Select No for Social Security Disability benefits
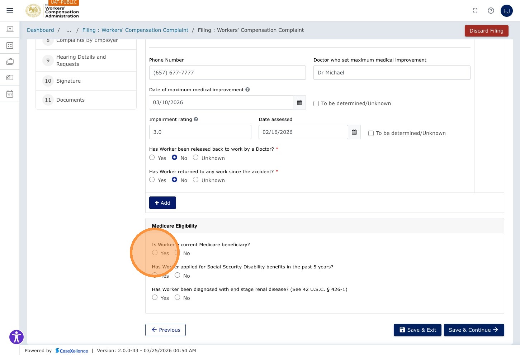520x355 pixels. (177, 275)
